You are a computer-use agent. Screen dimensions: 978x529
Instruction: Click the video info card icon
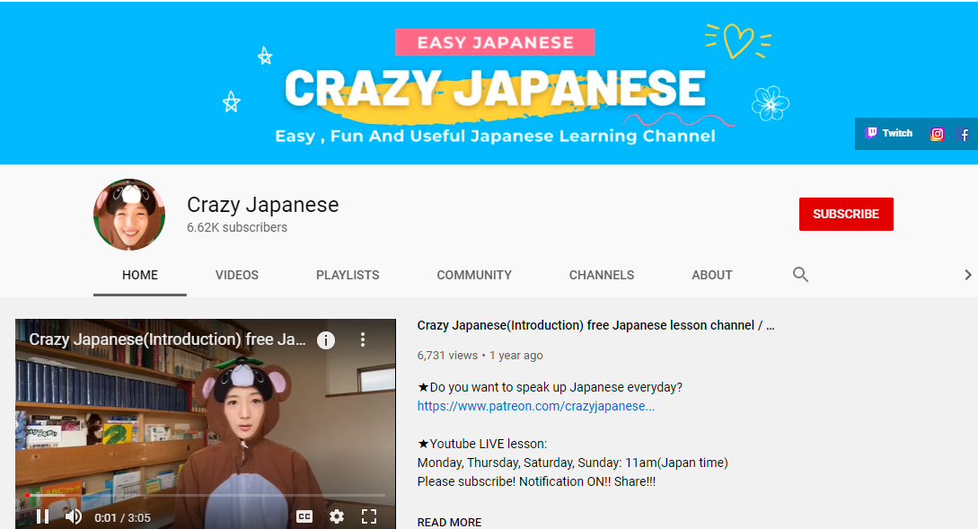(x=326, y=340)
